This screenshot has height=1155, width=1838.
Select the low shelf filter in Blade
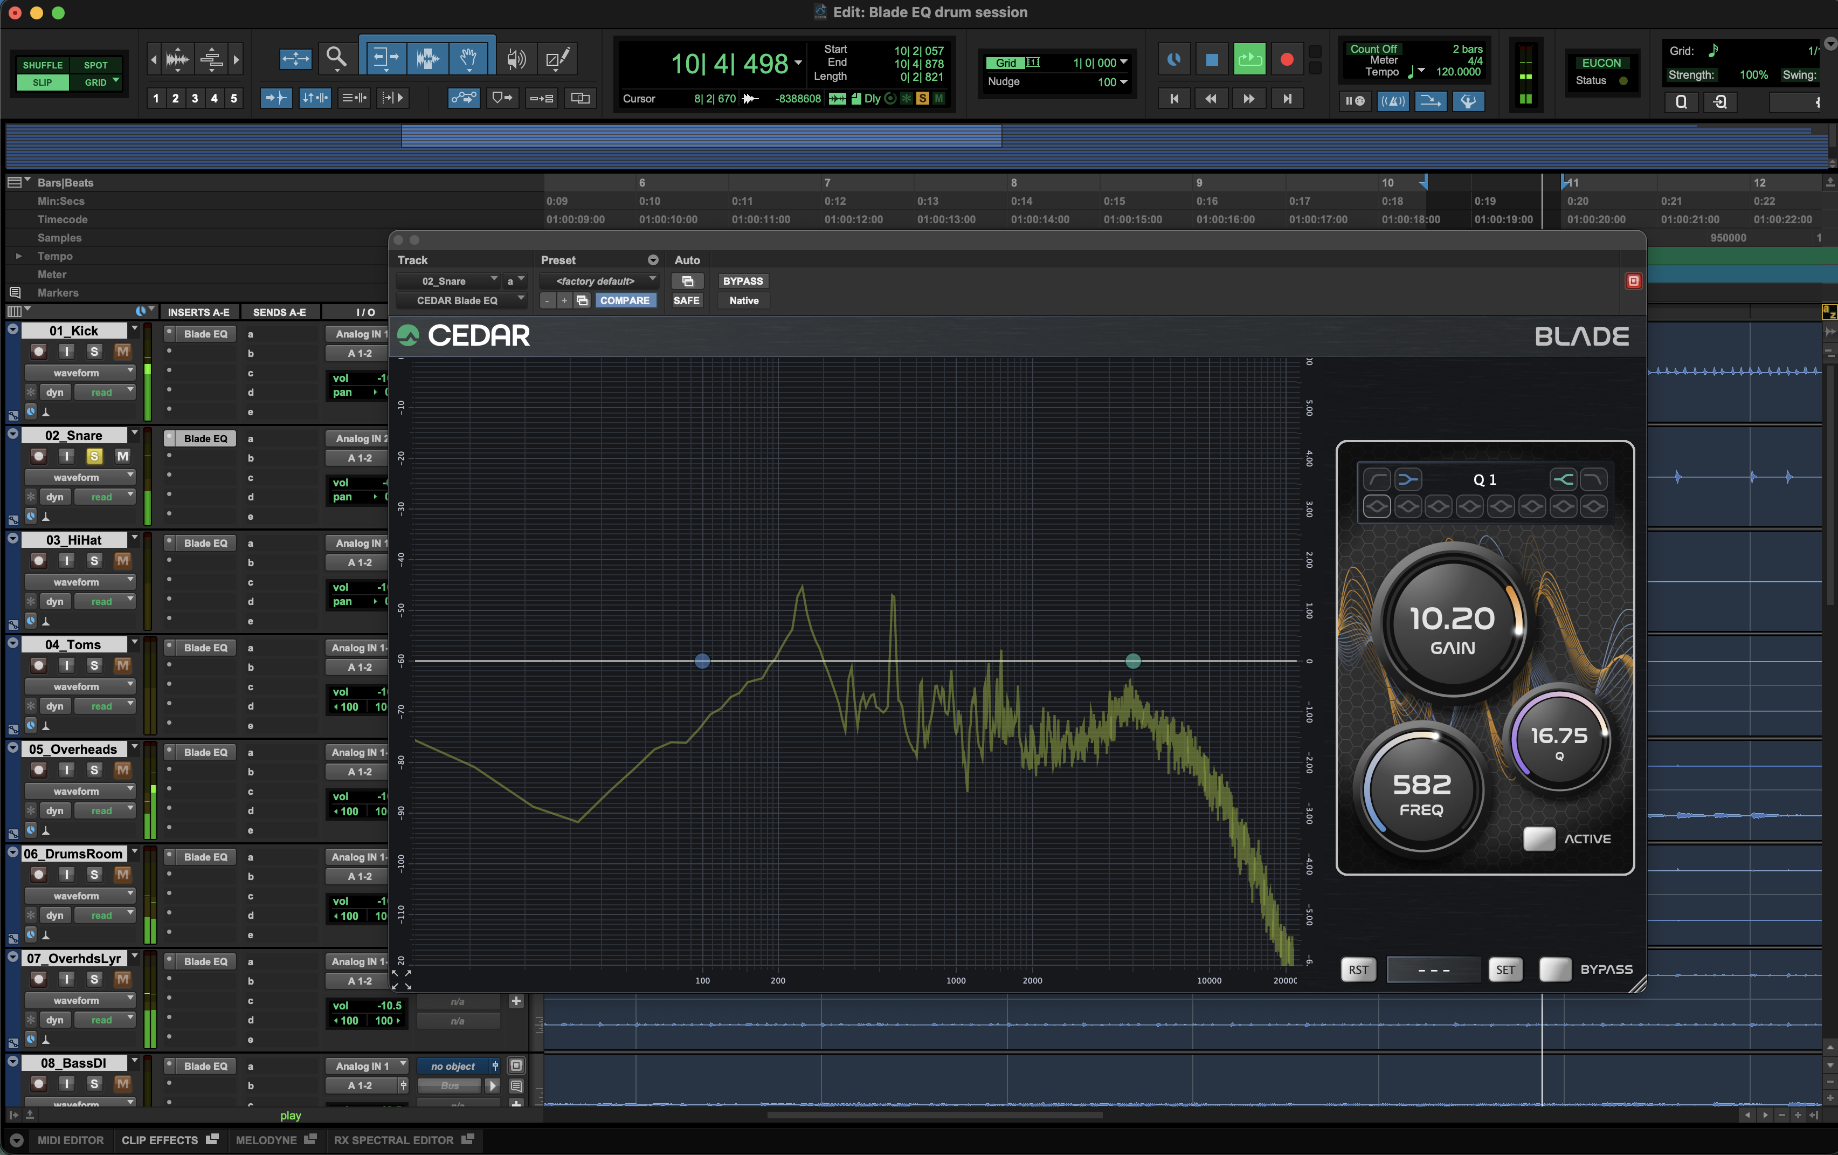click(x=1407, y=479)
